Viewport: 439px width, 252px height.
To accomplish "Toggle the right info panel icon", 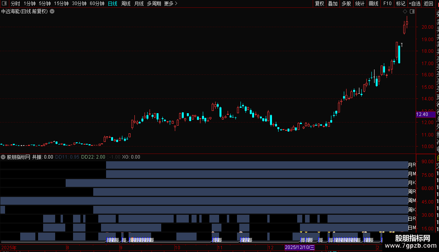I will (412, 12).
